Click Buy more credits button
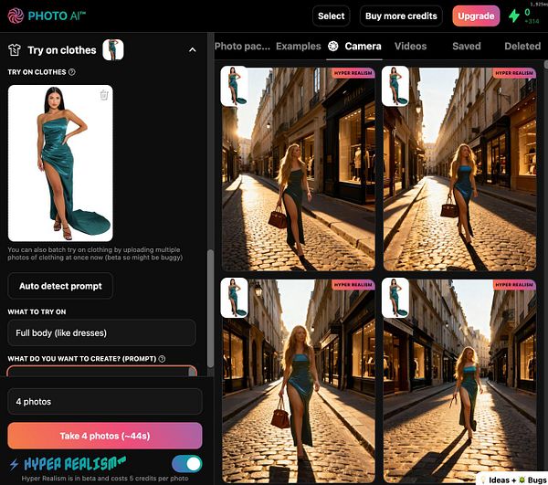 pyautogui.click(x=401, y=16)
